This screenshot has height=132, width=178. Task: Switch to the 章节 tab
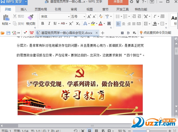(x=105, y=9)
